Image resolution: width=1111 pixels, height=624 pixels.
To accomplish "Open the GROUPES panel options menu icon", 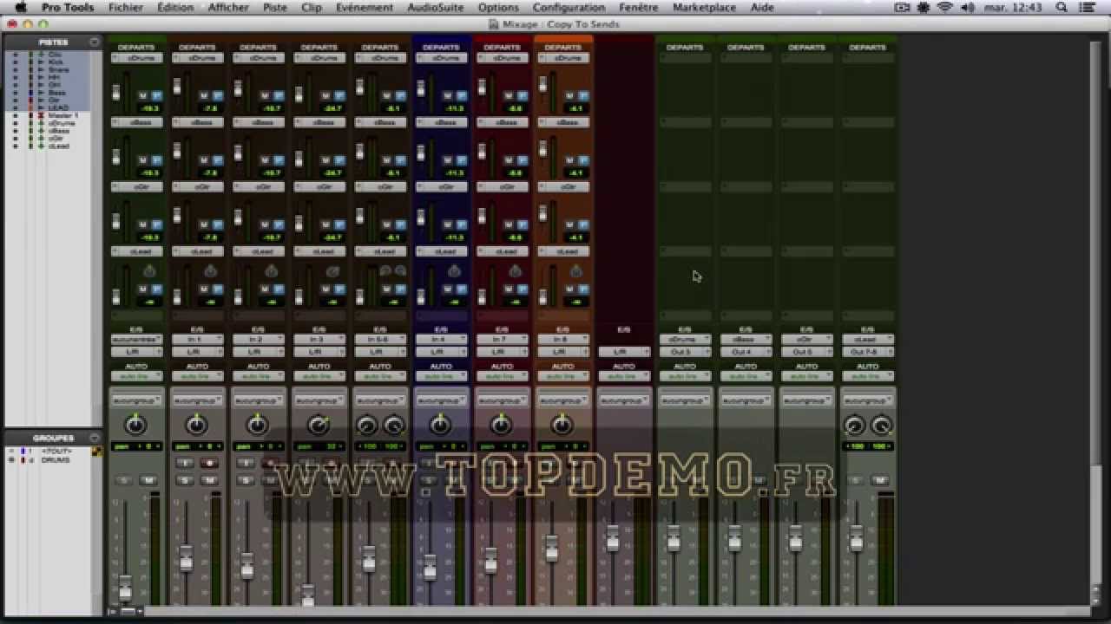I will [x=94, y=438].
